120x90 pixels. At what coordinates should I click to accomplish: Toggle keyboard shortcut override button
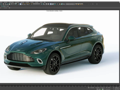20,4
